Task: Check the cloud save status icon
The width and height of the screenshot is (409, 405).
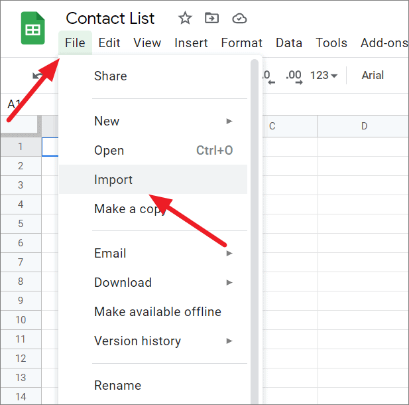Action: point(239,18)
